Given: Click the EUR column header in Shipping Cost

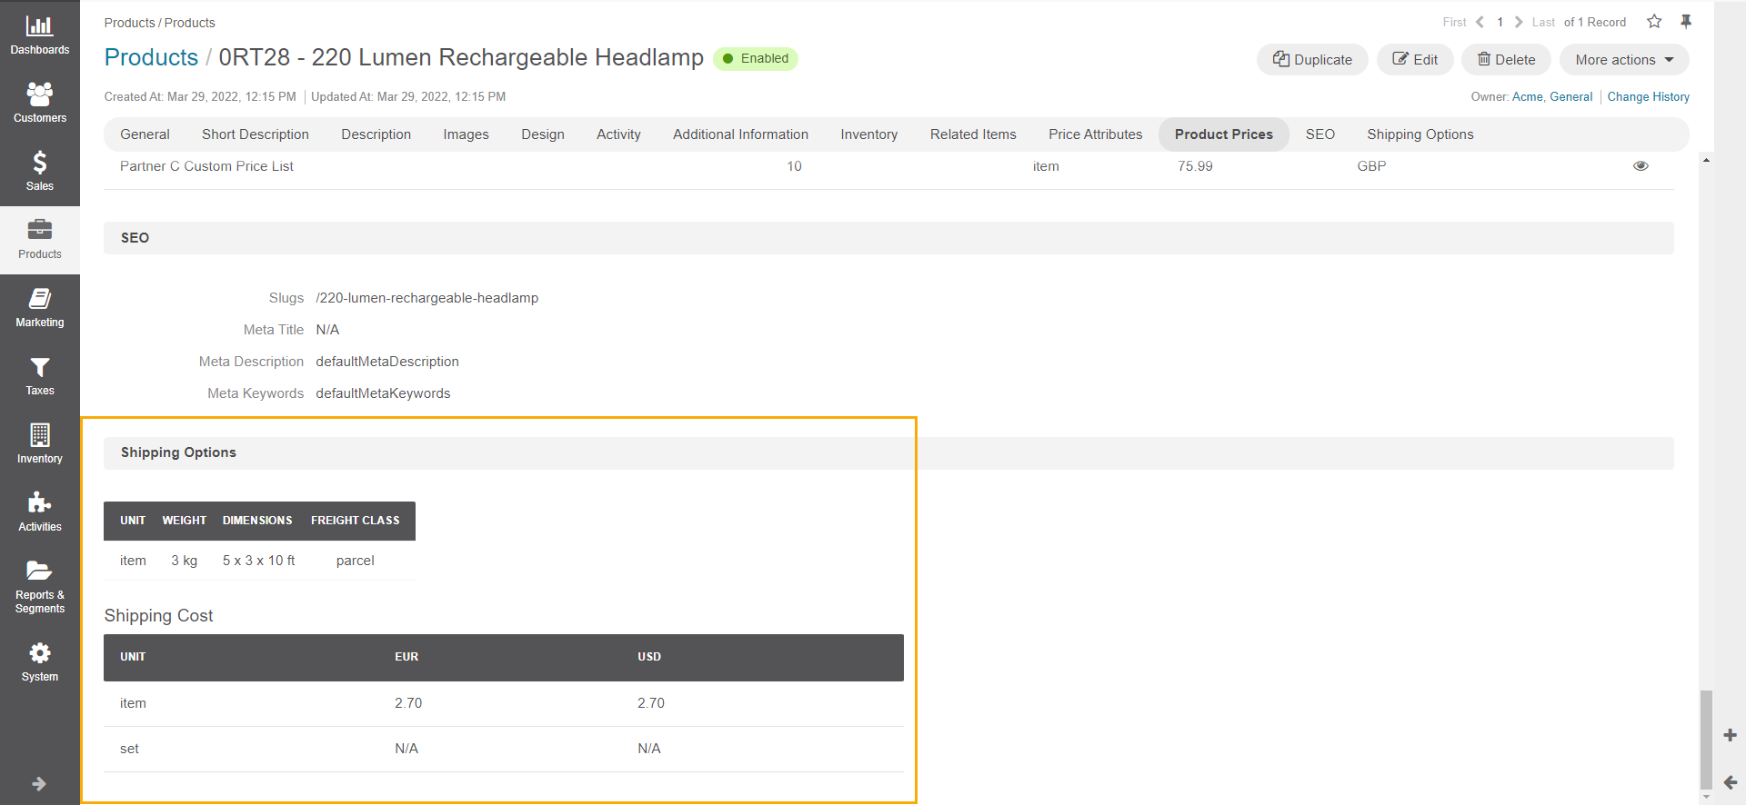Looking at the screenshot, I should coord(406,657).
